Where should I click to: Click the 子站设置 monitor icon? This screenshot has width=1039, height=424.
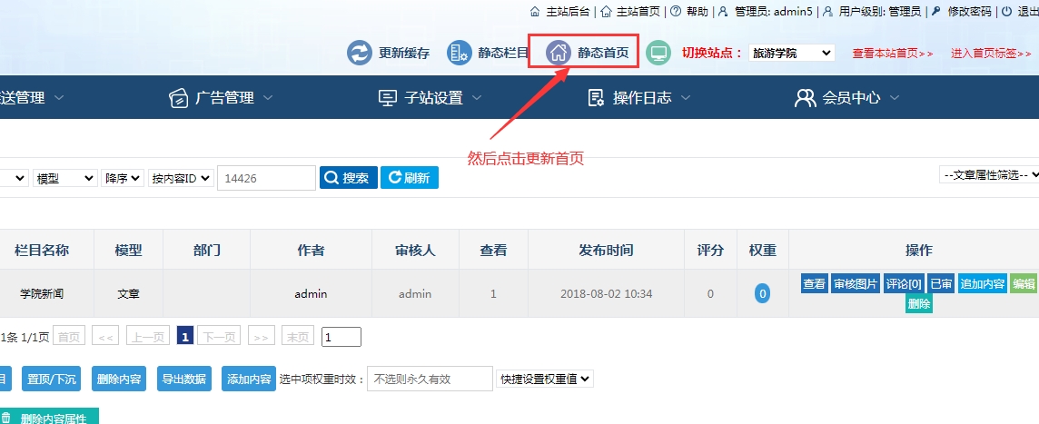[x=388, y=98]
